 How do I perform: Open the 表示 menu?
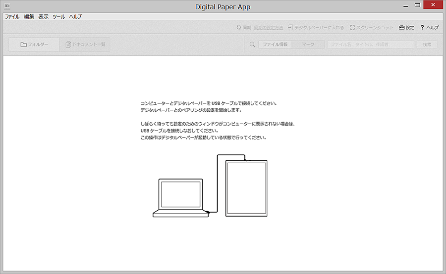(44, 16)
